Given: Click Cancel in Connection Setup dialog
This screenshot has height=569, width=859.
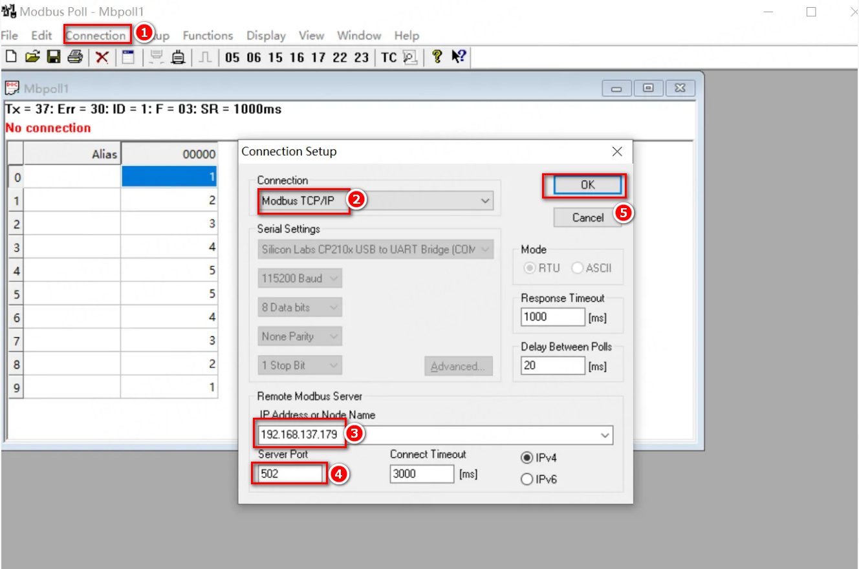Looking at the screenshot, I should point(587,218).
